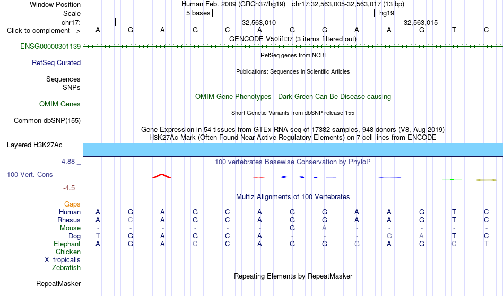Click the 32,563,010 position marker
504x296 pixels.
pos(259,22)
